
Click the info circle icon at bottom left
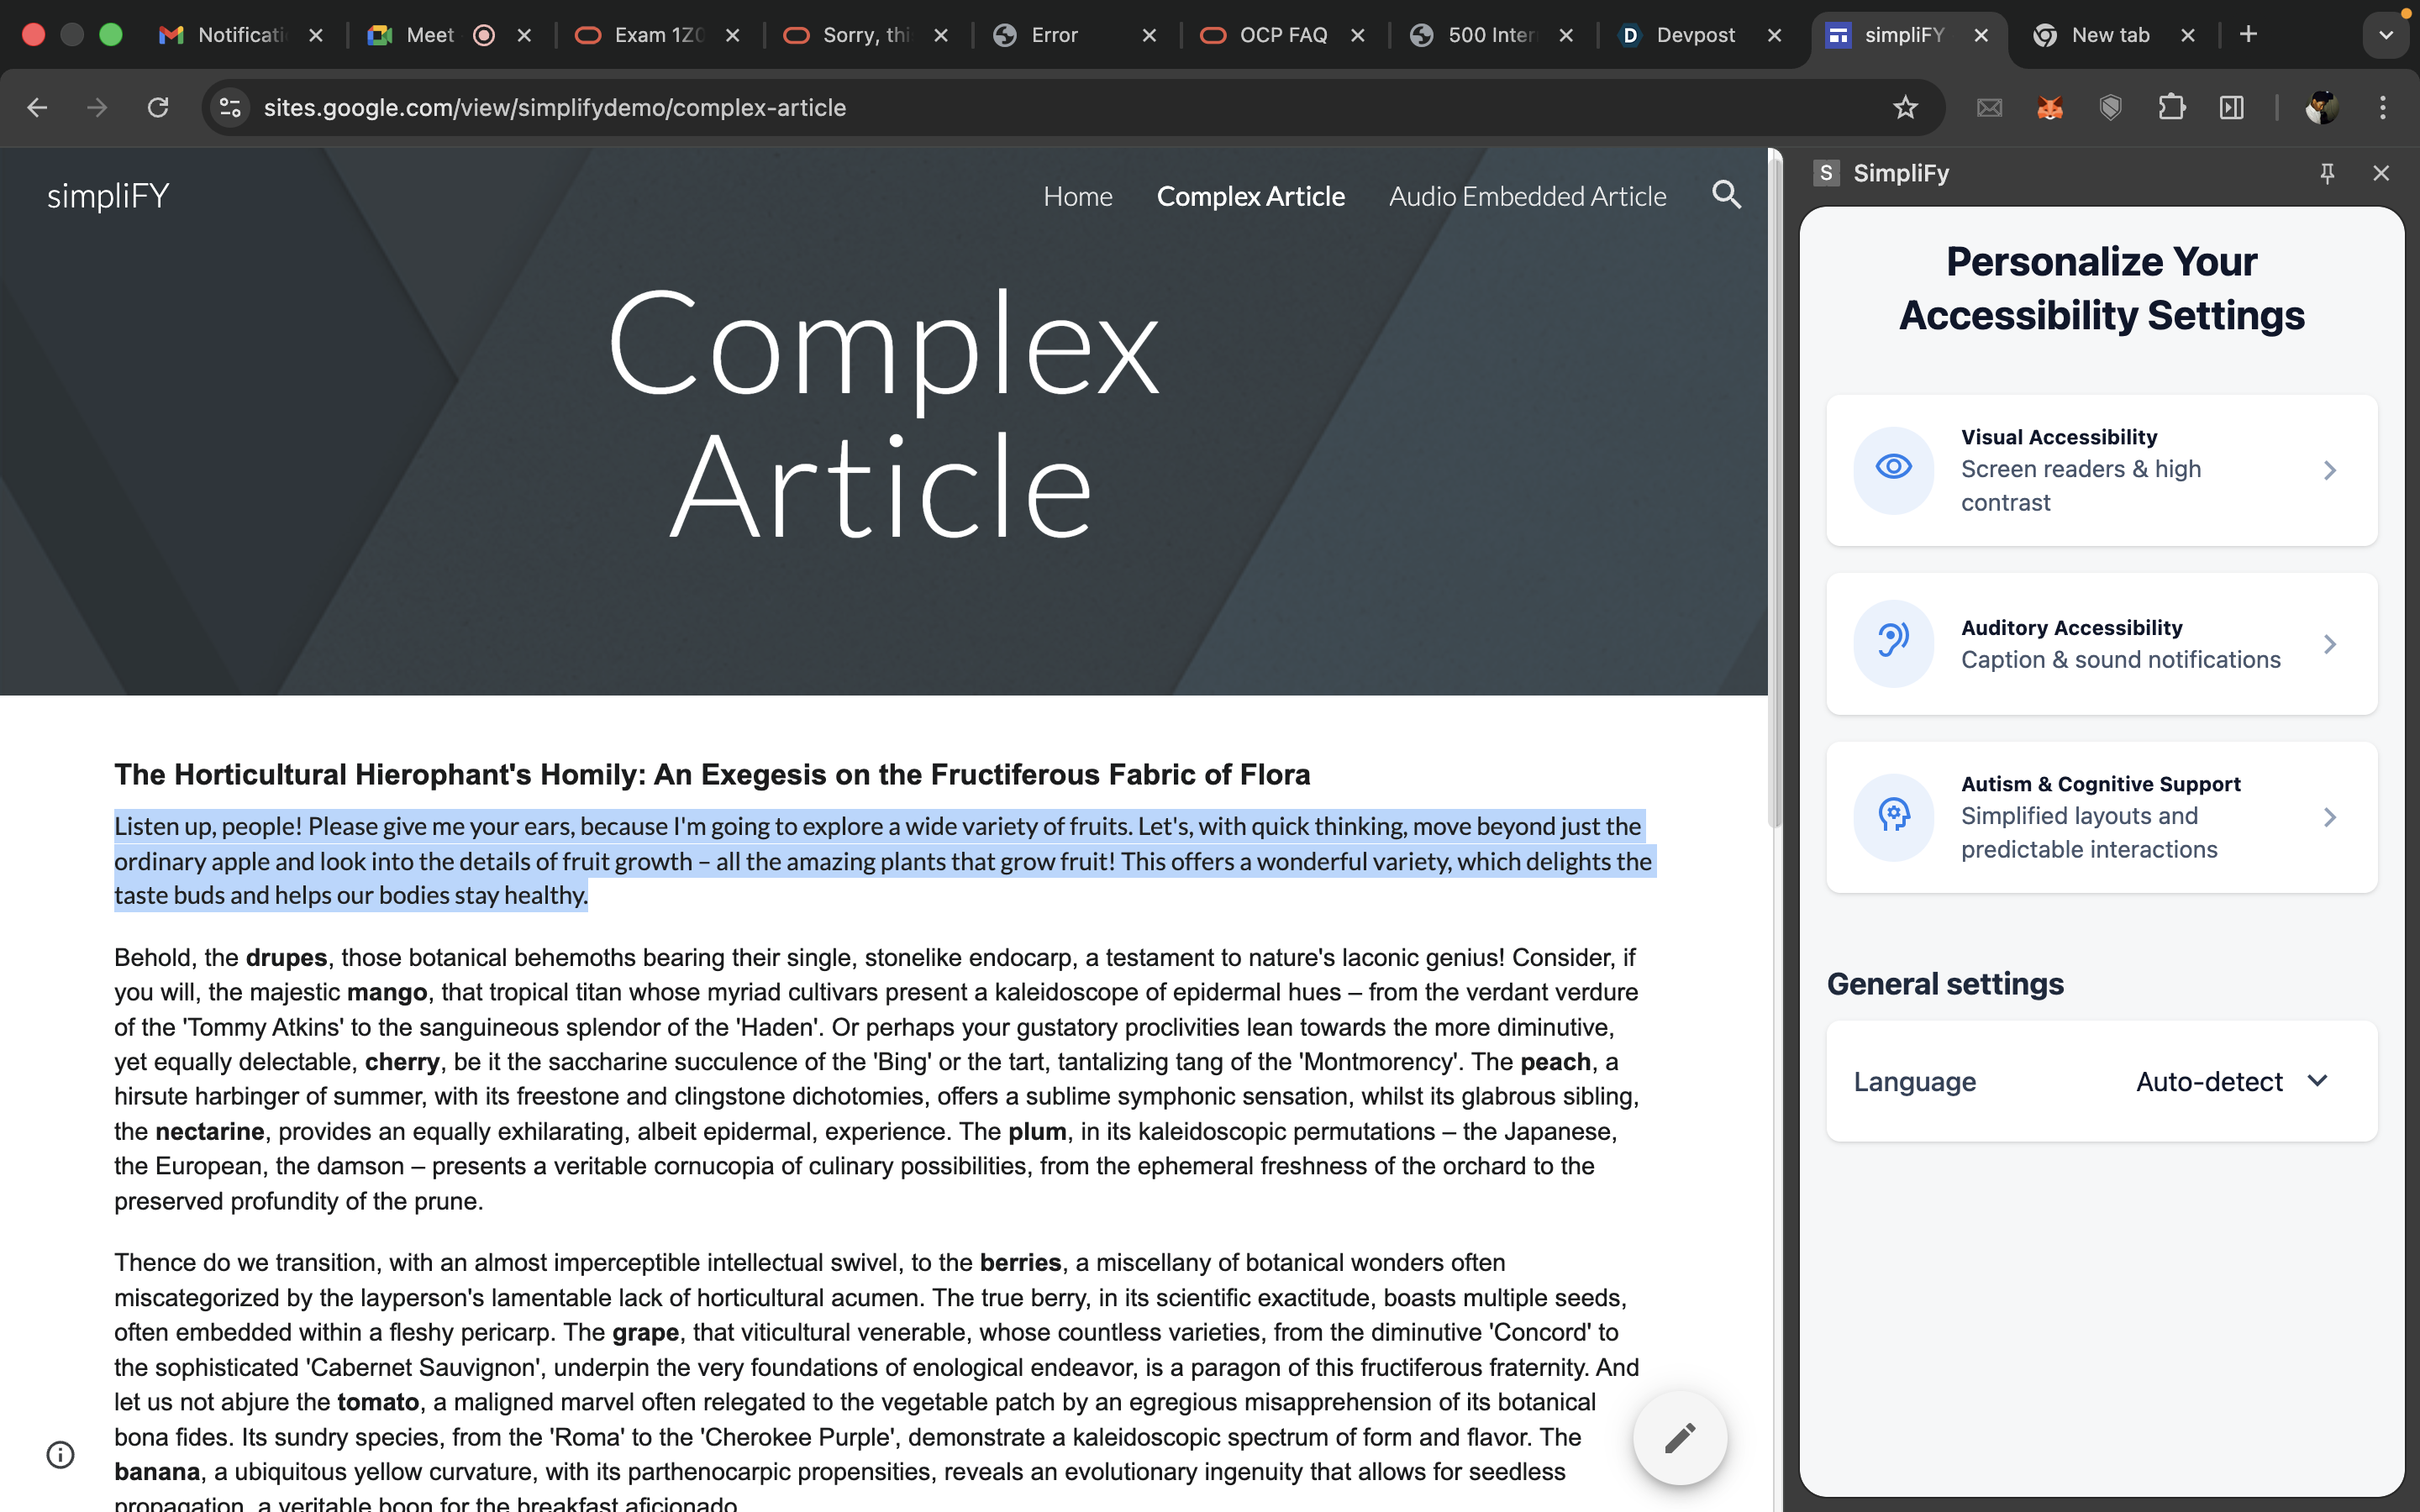(61, 1454)
